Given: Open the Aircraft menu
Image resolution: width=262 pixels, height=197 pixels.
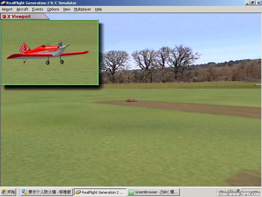Looking at the screenshot, I should [x=22, y=9].
